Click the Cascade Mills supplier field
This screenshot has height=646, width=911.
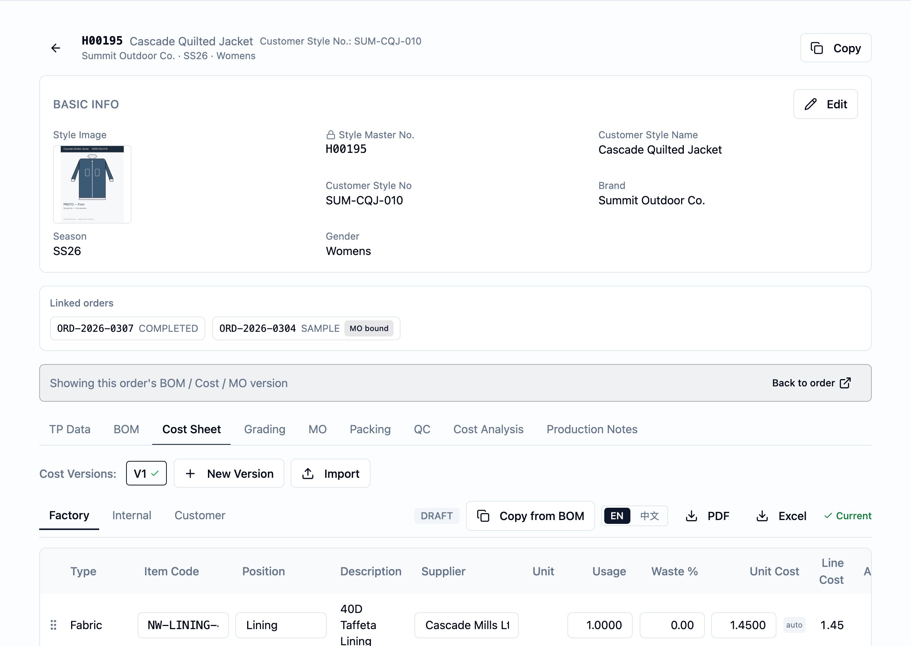click(466, 625)
